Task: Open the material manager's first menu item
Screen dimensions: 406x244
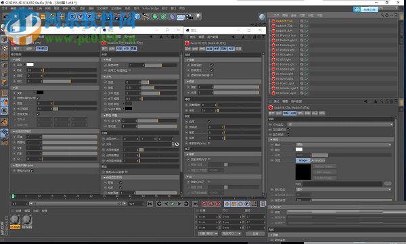Action: [18, 211]
